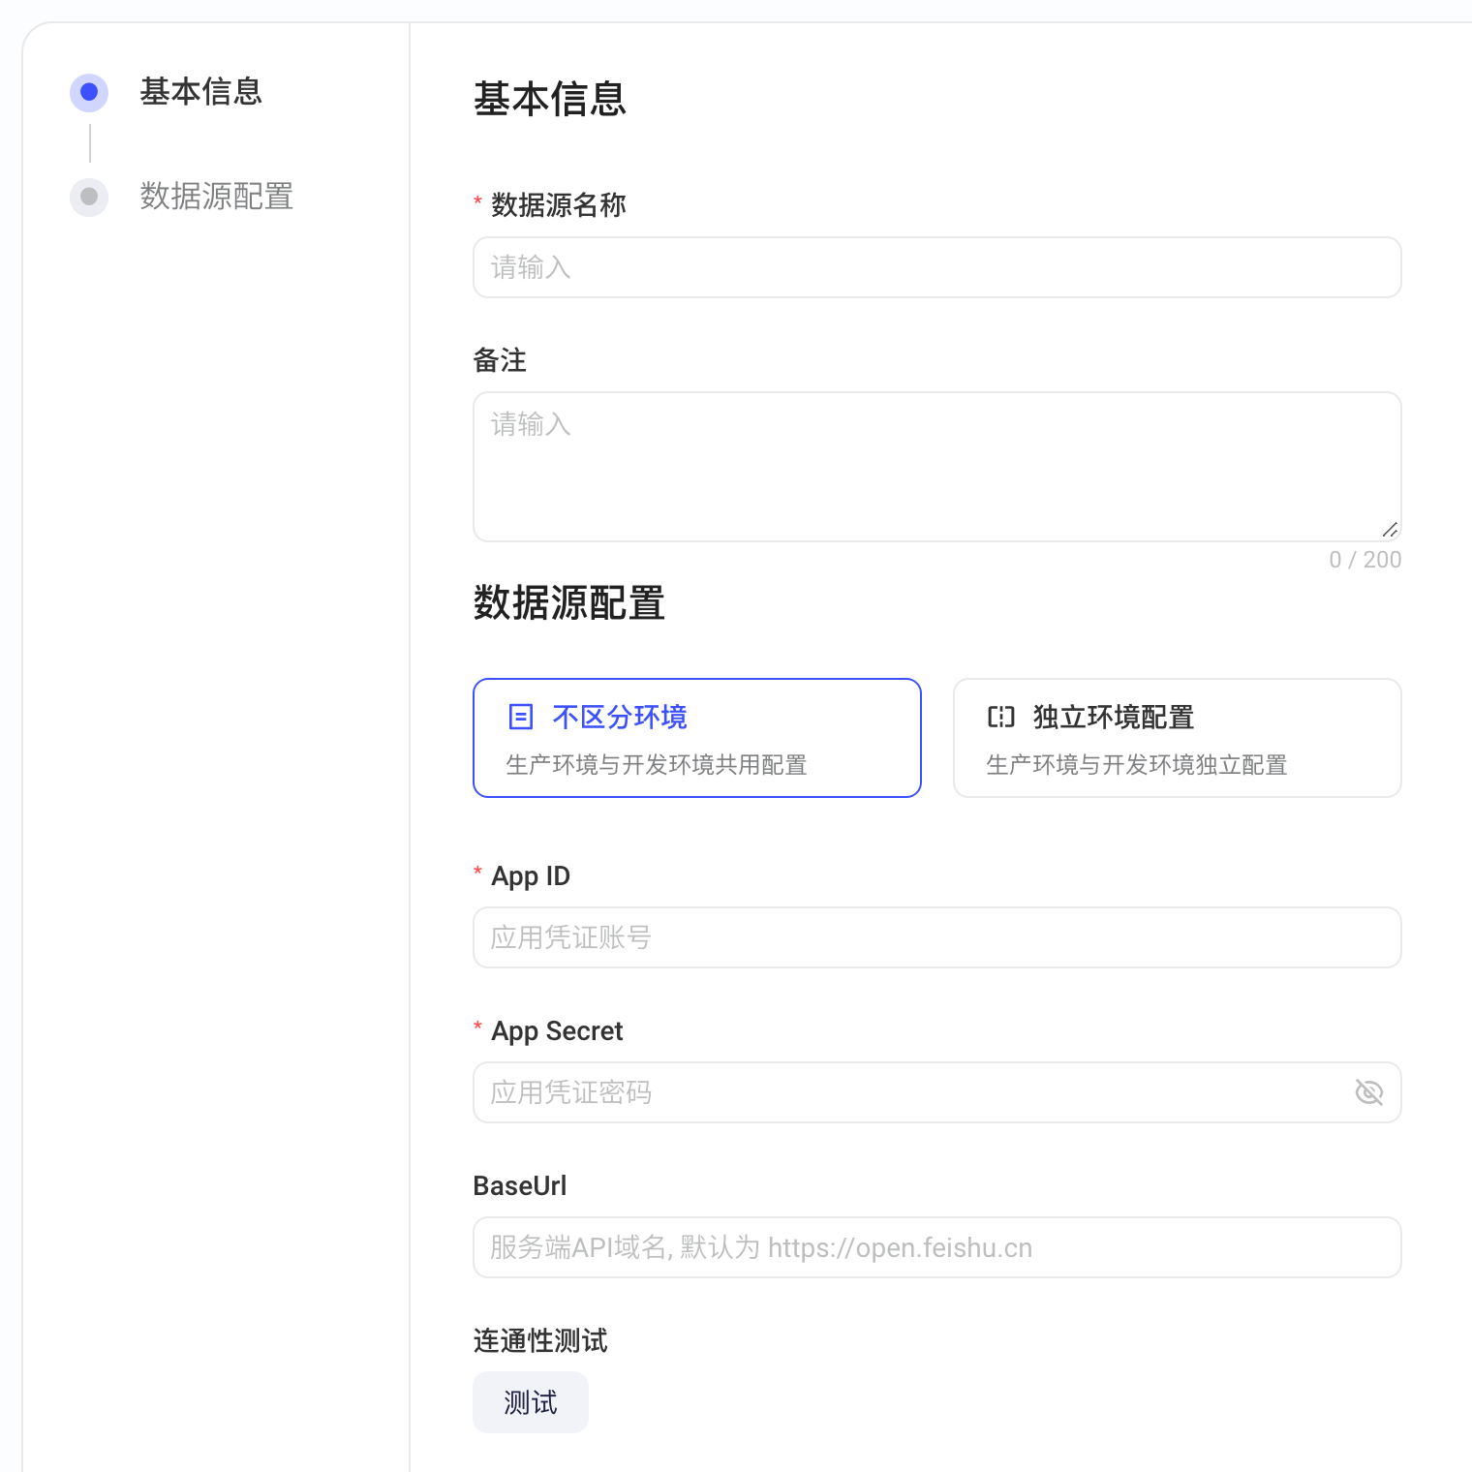Click the App ID field label
Screen dimensions: 1472x1472
pos(531,876)
